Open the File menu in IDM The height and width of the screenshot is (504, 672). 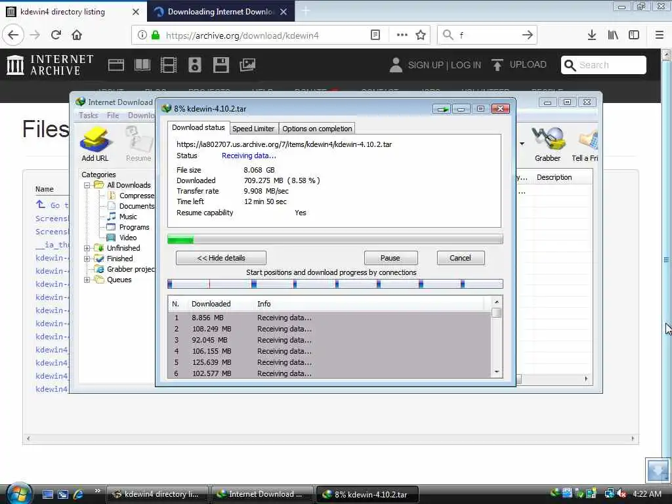(113, 115)
